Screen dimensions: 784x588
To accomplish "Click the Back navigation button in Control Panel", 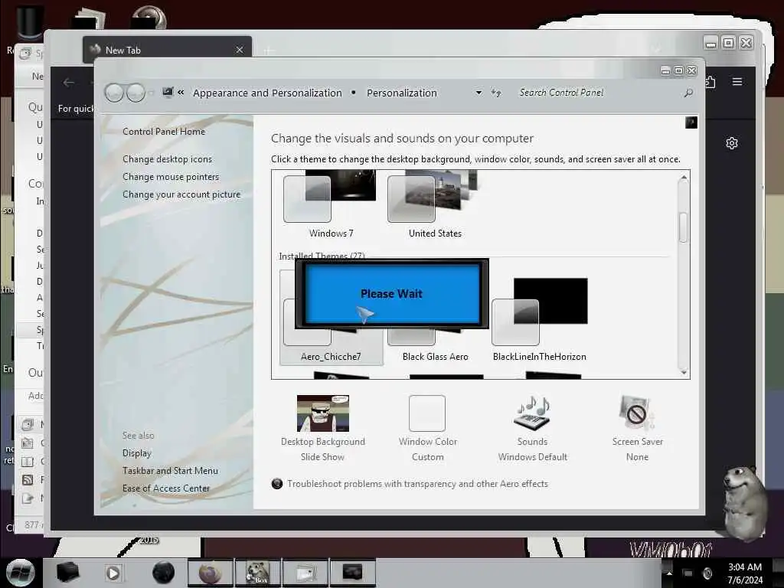I will coord(114,93).
